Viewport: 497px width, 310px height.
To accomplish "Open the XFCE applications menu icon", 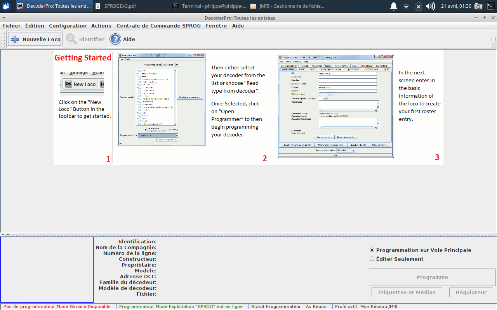I will point(7,6).
